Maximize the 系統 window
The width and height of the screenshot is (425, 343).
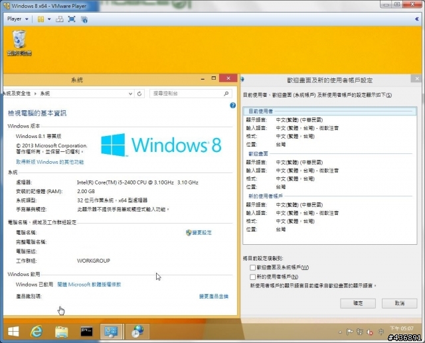pos(214,78)
